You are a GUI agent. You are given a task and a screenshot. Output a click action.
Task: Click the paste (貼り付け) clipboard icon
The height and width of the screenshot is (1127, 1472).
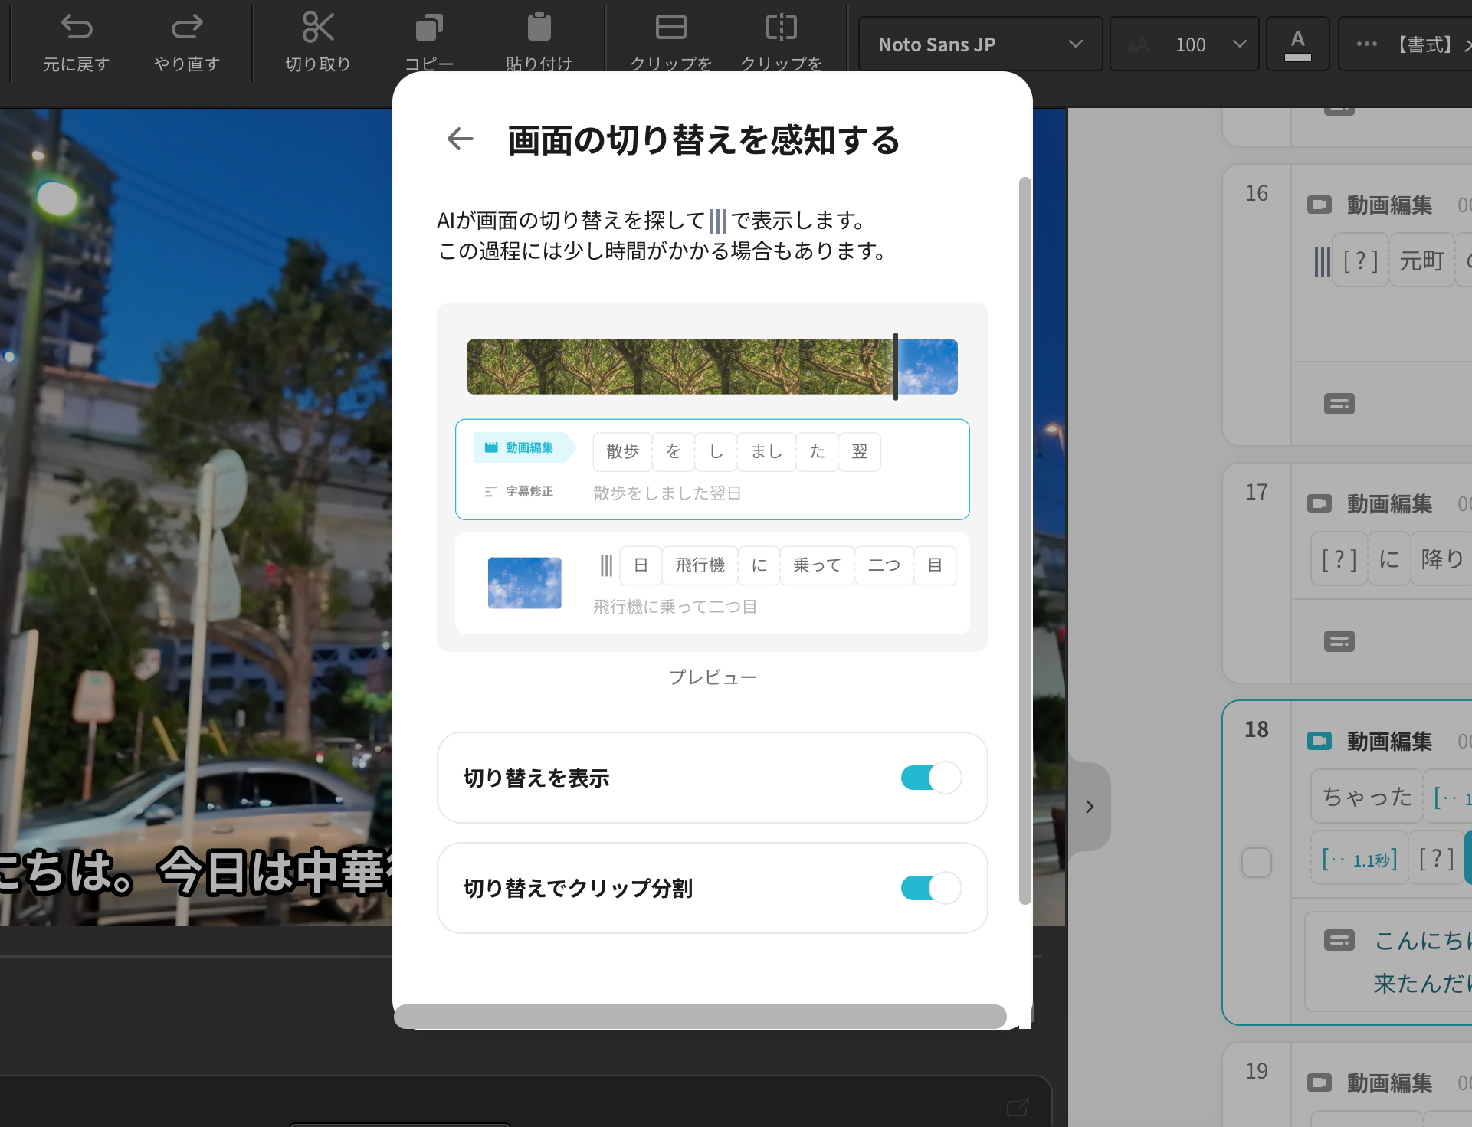(539, 28)
